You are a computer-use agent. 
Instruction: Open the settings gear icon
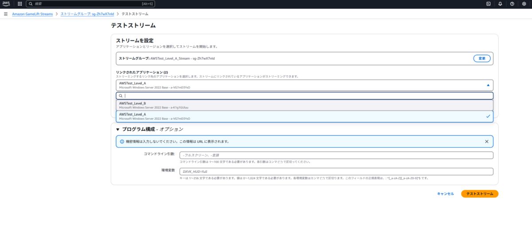(x=524, y=4)
